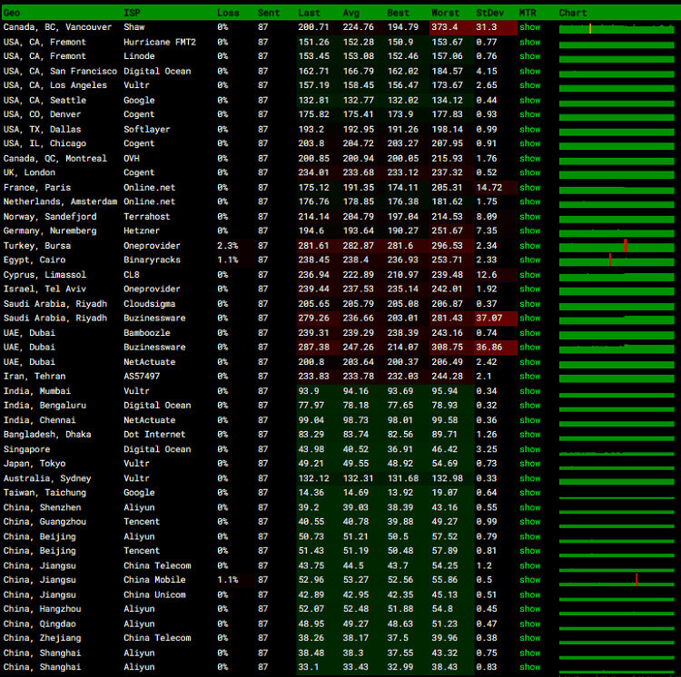Show MTR for Montreal OVH row
Screen dimensions: 681x677
pyautogui.click(x=530, y=159)
